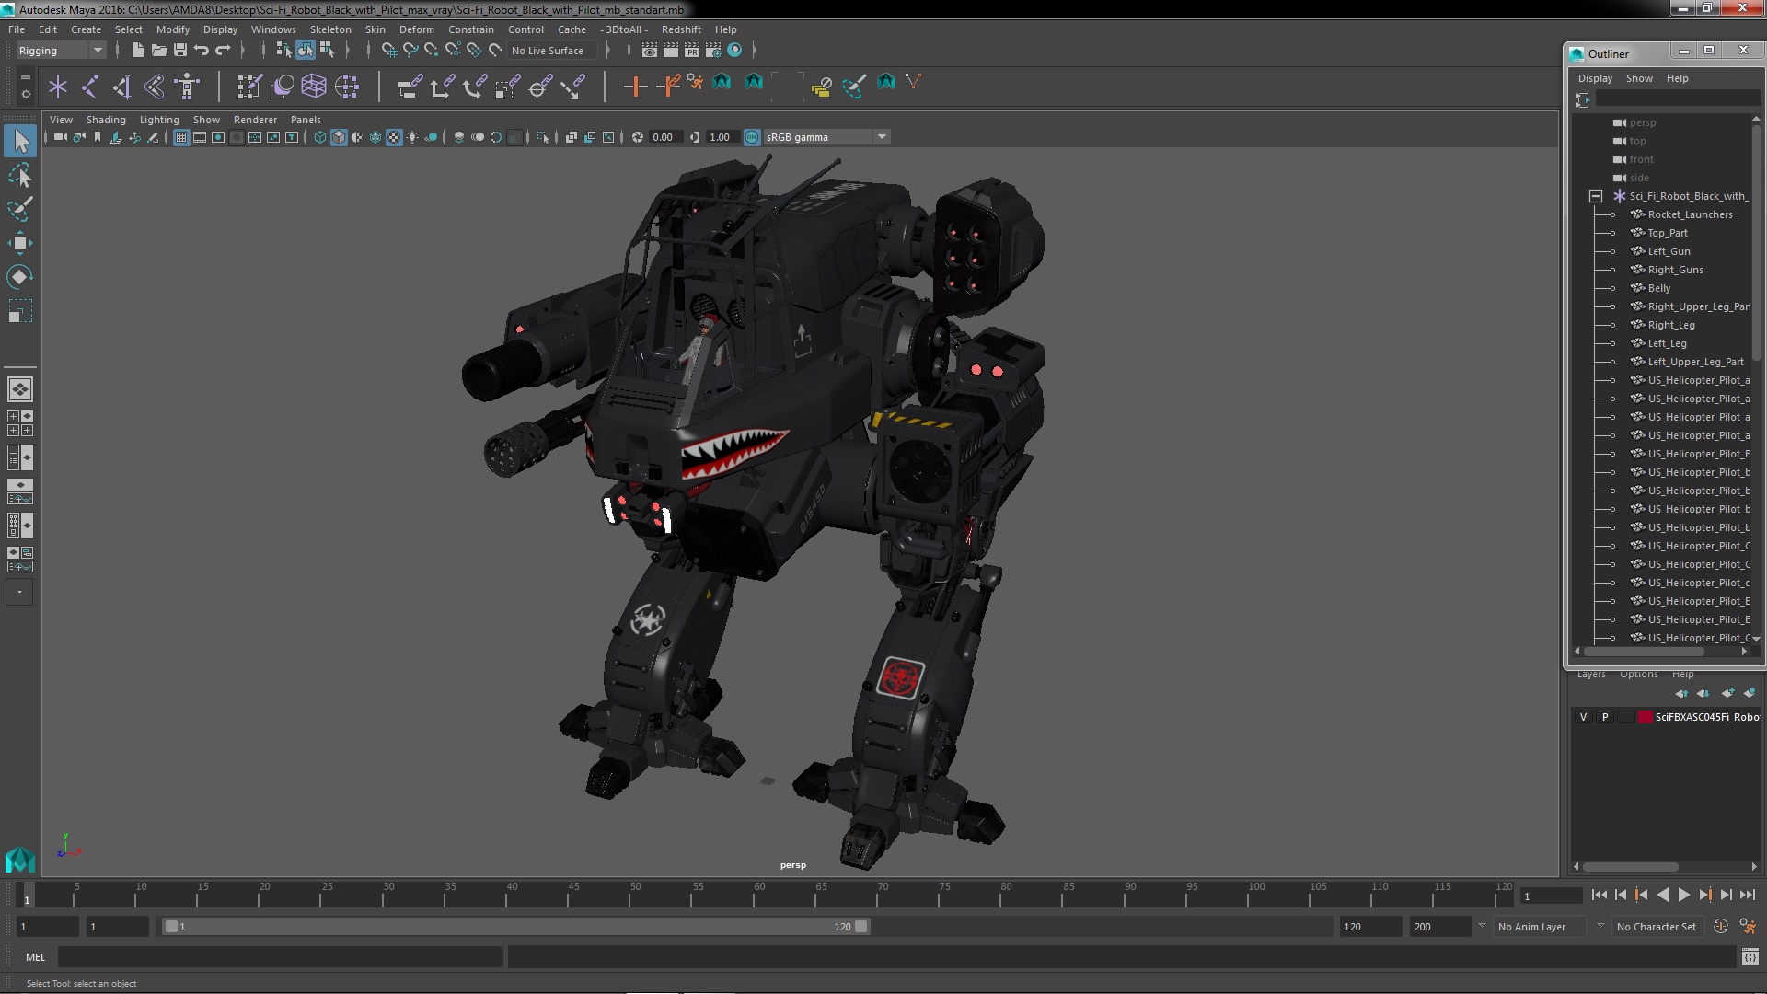Screen dimensions: 1767x994
Task: Toggle the layer P playback box
Action: (1605, 717)
